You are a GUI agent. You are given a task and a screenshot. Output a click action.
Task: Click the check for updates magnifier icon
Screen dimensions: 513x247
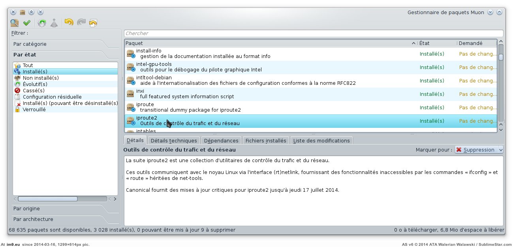point(15,23)
